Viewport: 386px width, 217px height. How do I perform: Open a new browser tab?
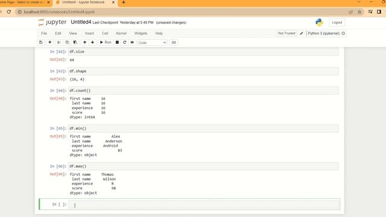click(124, 2)
